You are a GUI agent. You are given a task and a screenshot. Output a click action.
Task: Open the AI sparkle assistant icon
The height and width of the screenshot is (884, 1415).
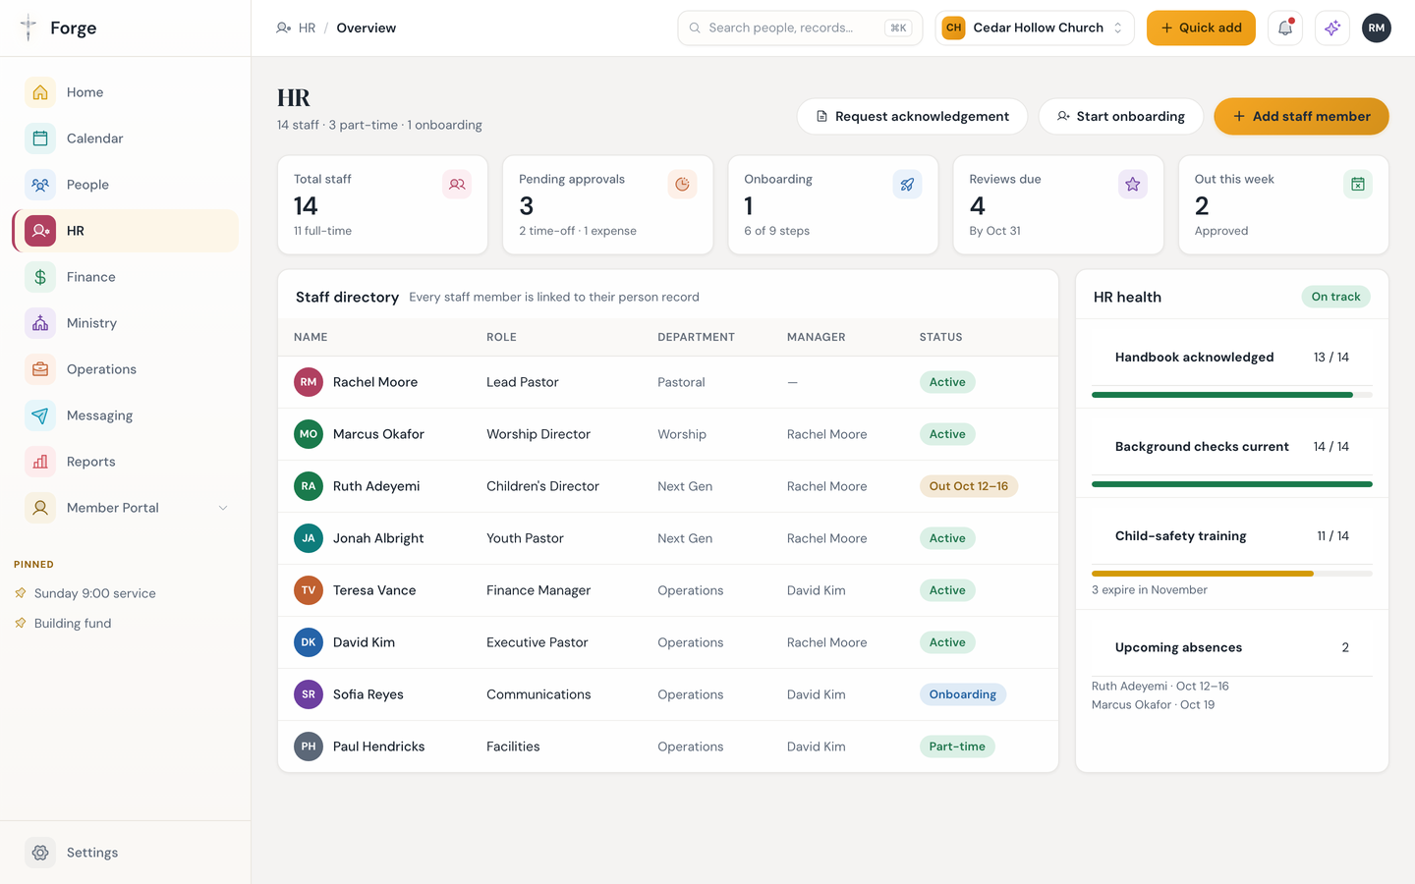[1332, 28]
